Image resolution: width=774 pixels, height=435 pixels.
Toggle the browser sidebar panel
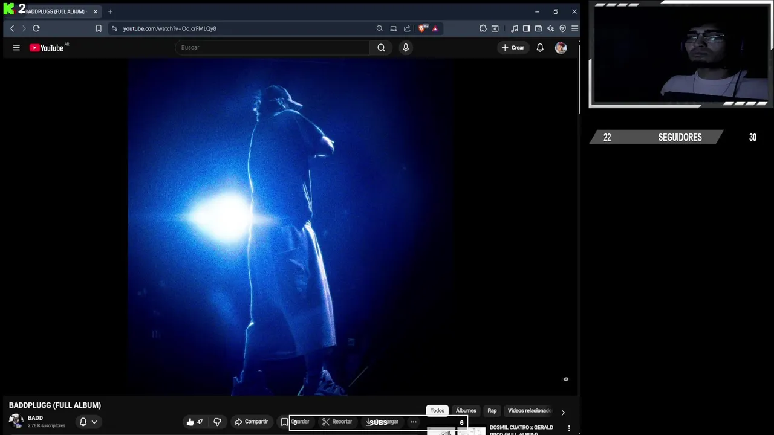[527, 28]
